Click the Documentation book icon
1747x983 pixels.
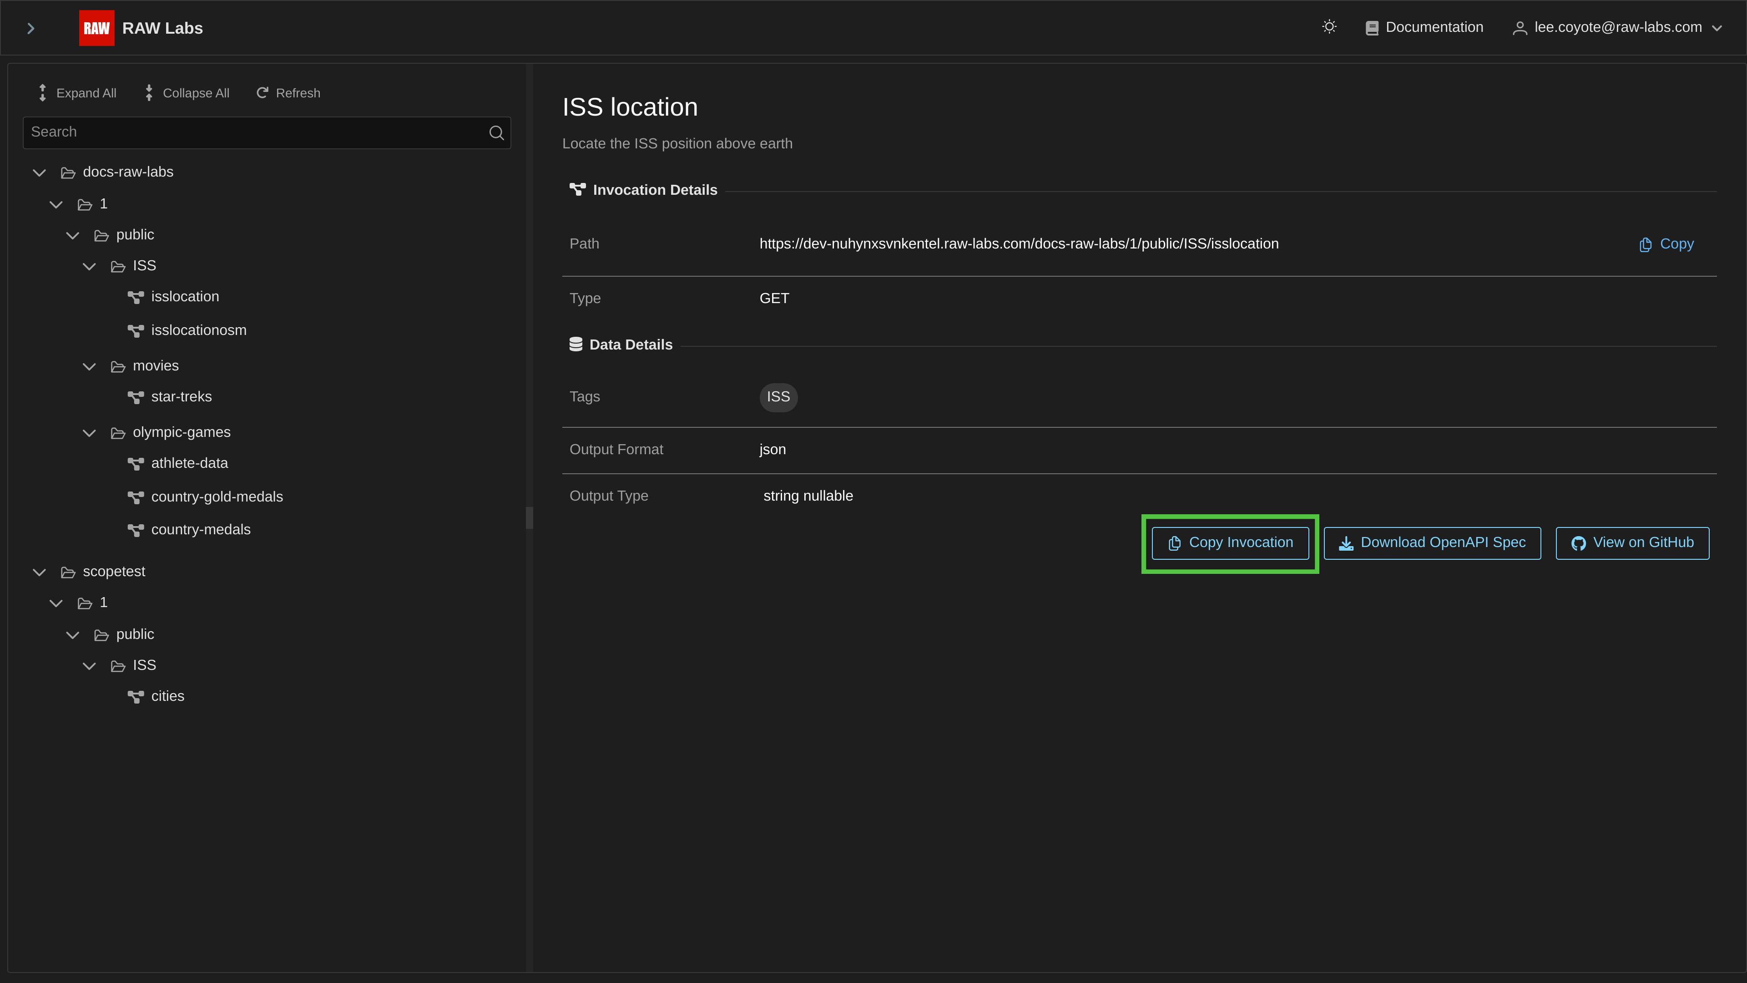(1371, 28)
